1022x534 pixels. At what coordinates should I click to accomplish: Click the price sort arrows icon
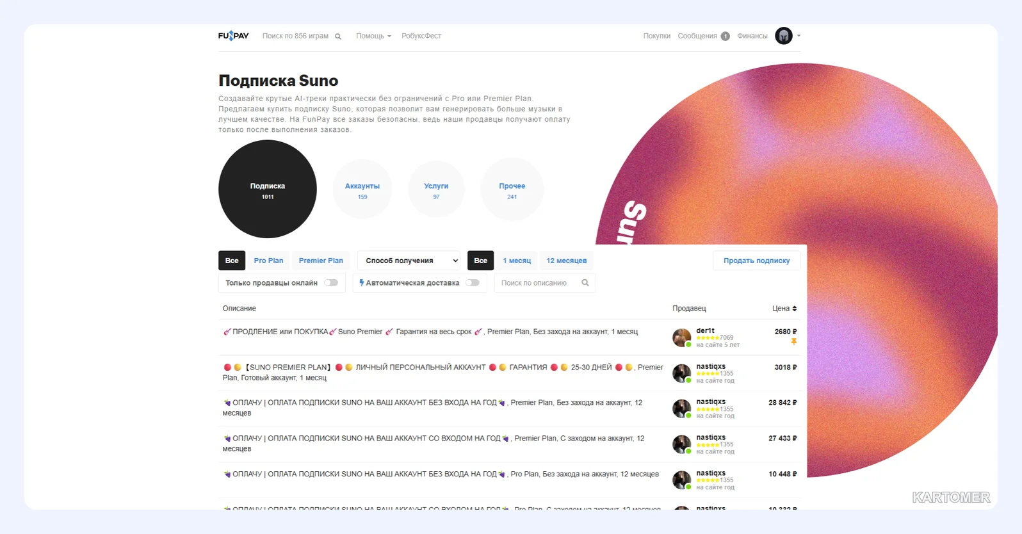tap(795, 309)
